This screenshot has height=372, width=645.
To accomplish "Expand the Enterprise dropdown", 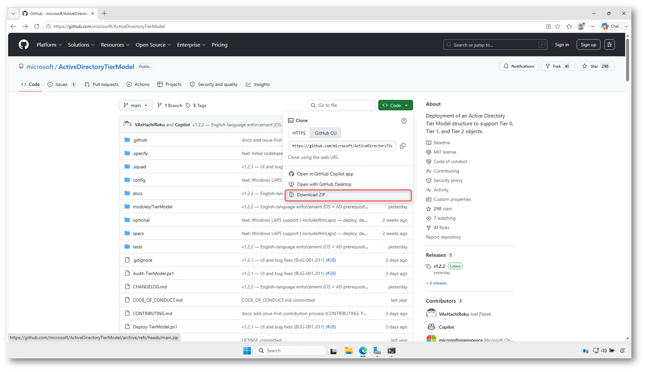I will [191, 45].
